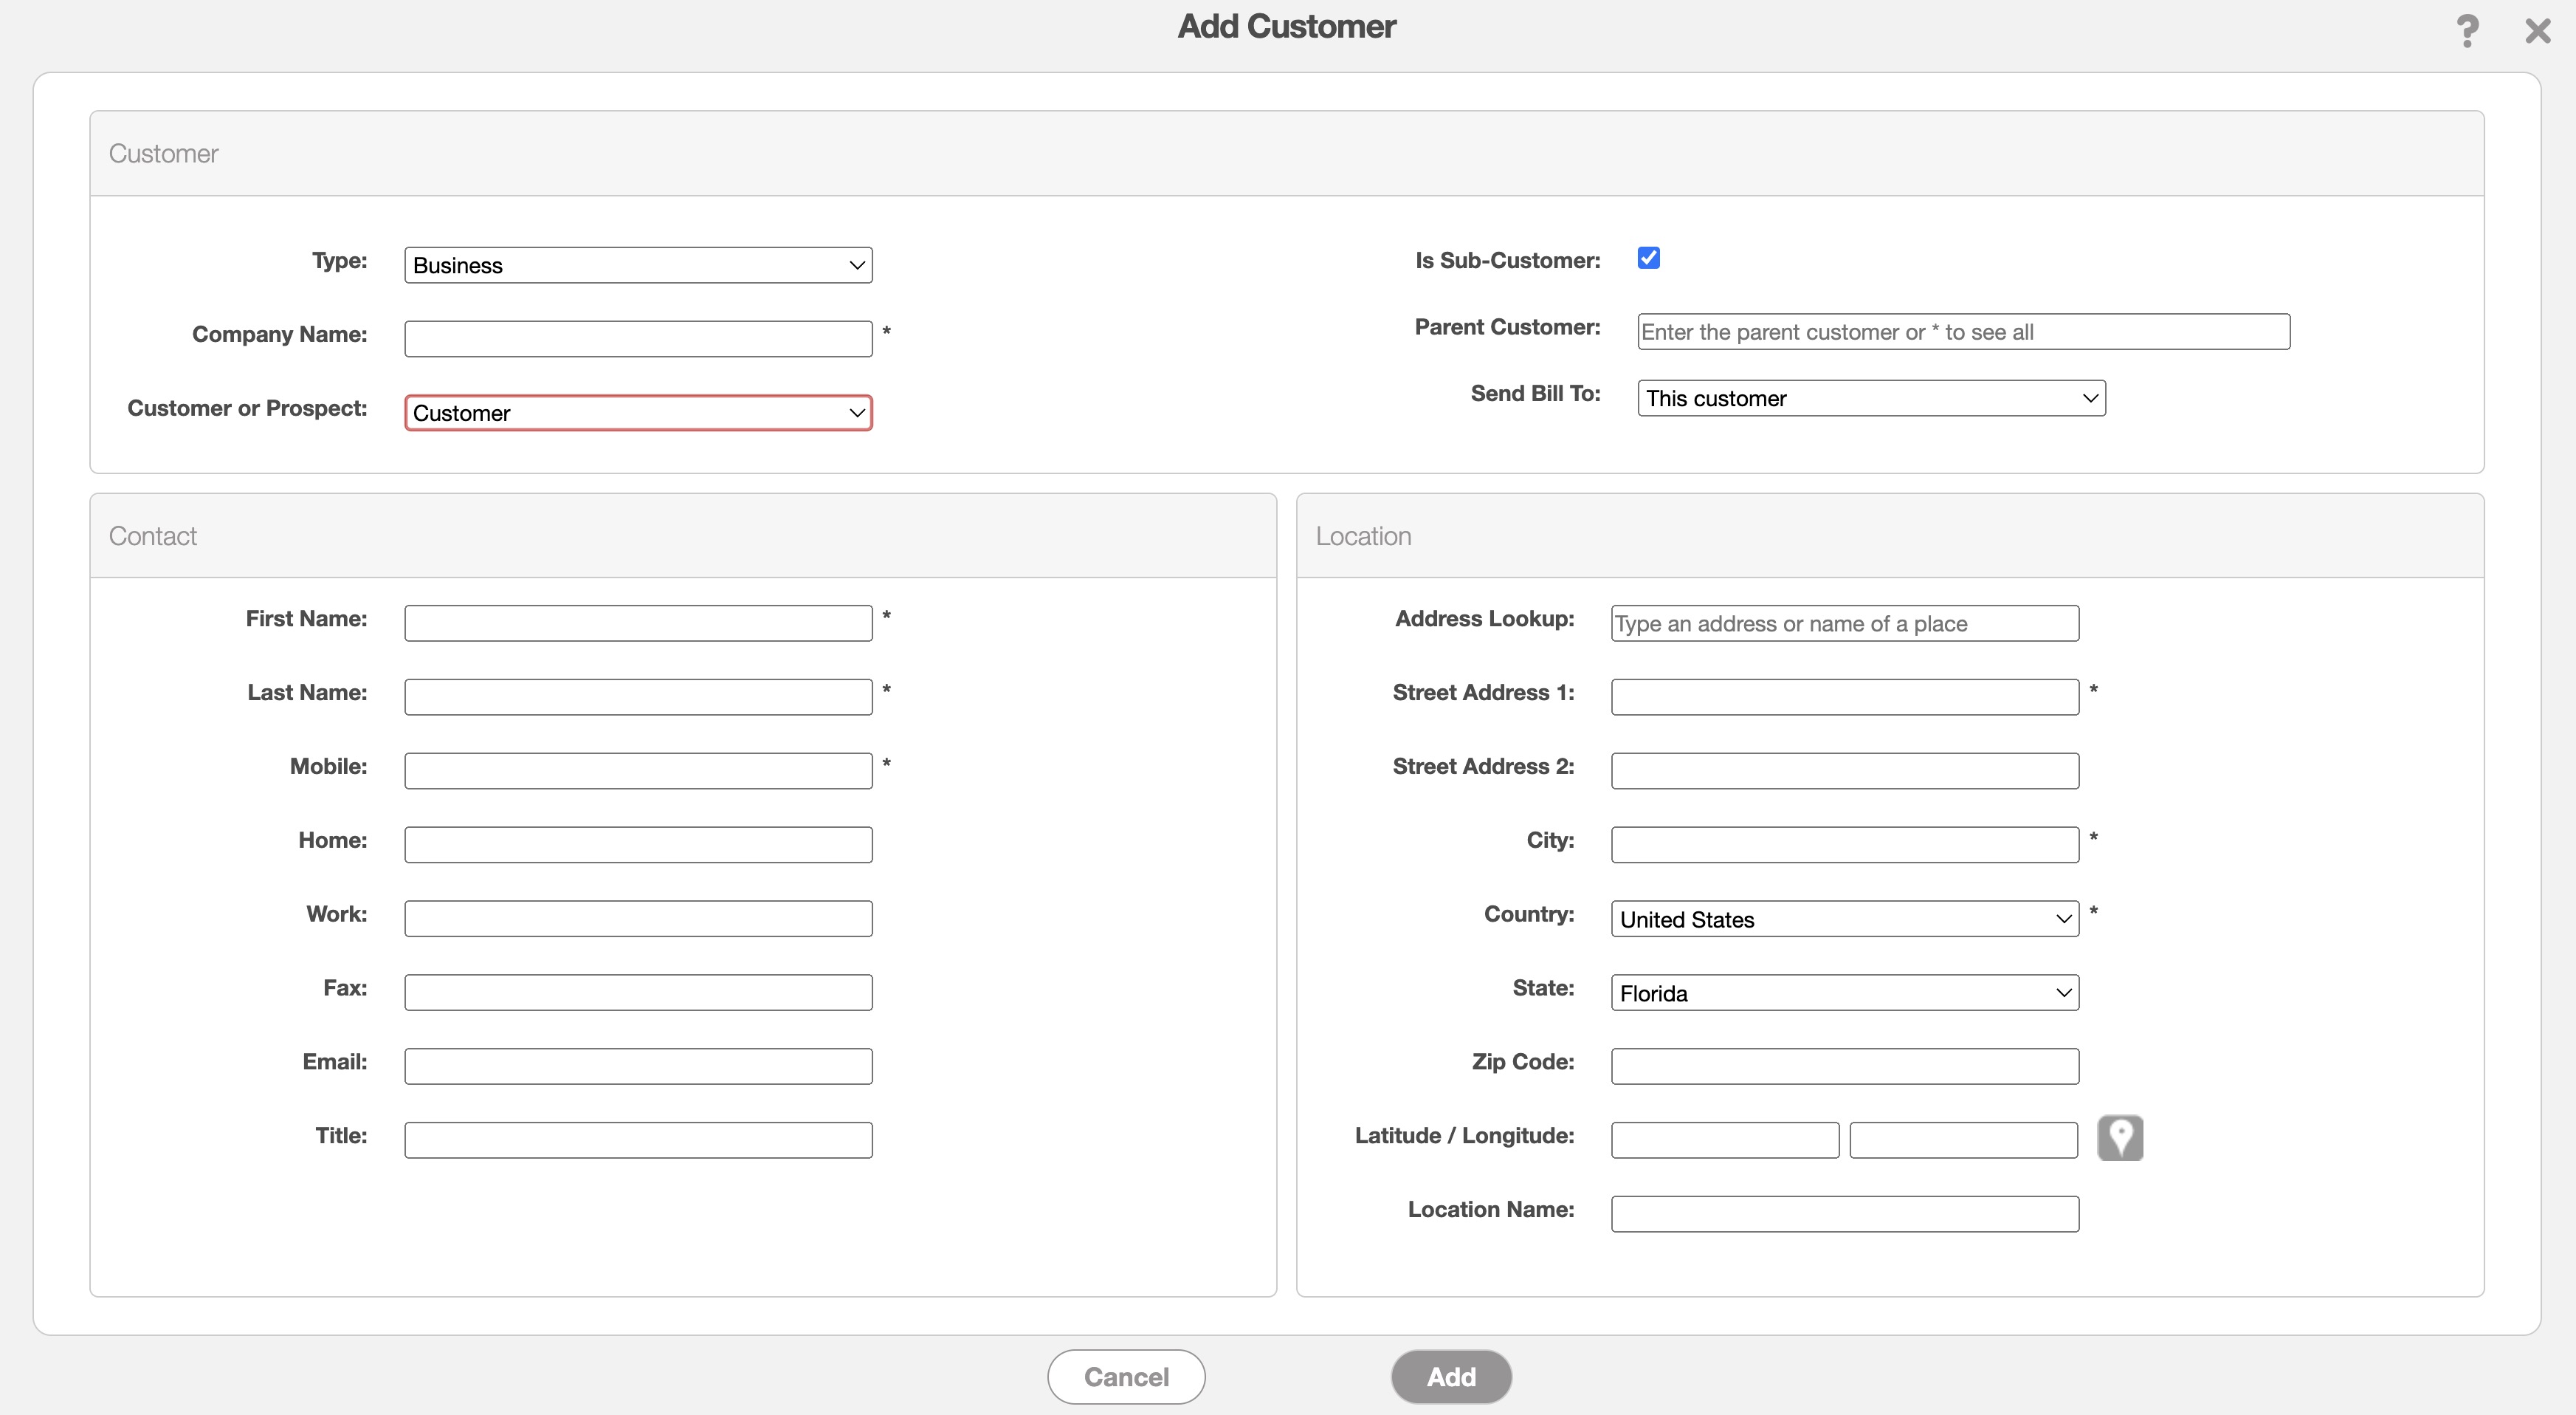Expand the Customer or Prospect dropdown

638,414
